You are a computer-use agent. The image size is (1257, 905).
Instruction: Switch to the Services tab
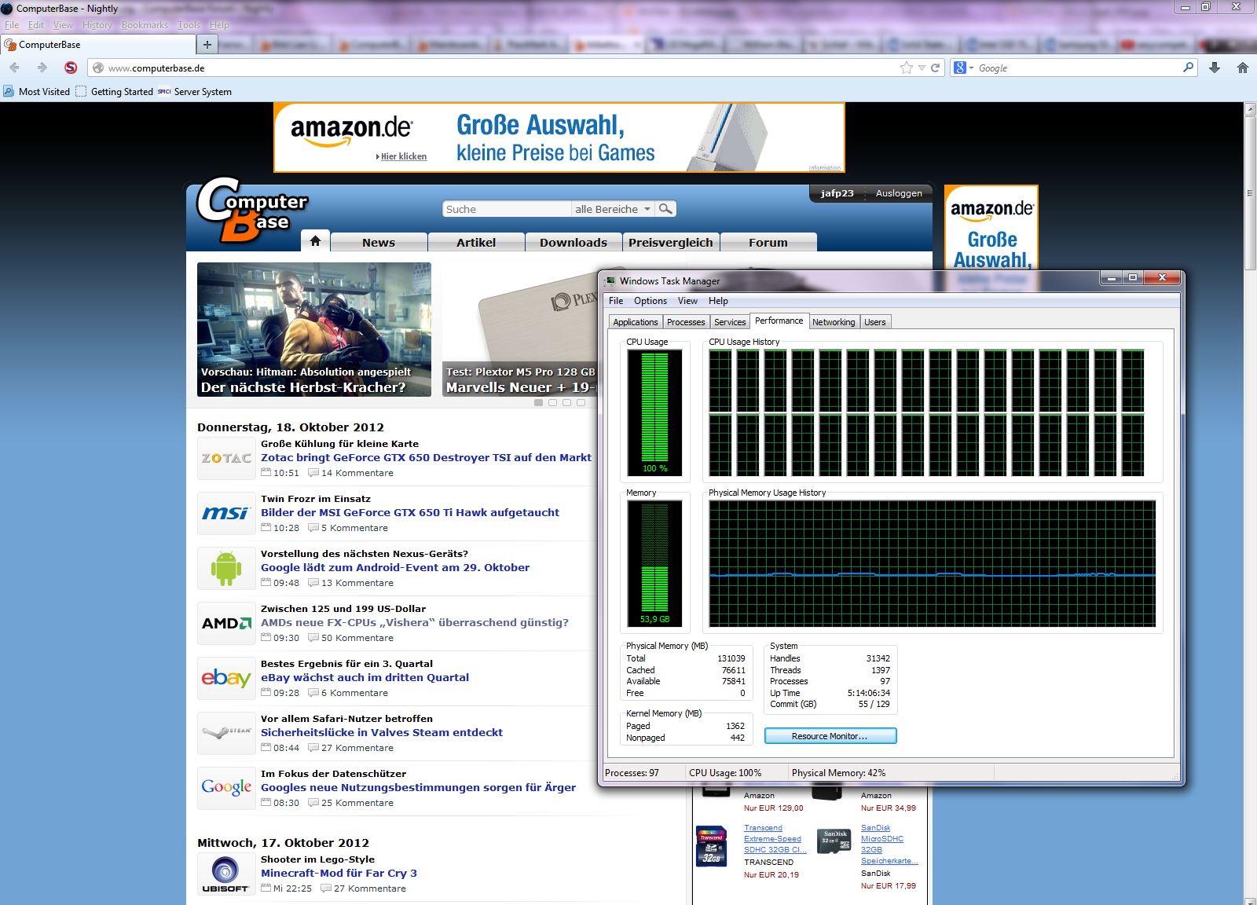(730, 322)
